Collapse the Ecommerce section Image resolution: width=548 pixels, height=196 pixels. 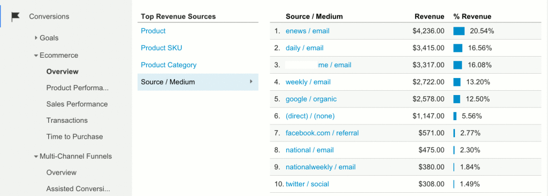pos(36,56)
